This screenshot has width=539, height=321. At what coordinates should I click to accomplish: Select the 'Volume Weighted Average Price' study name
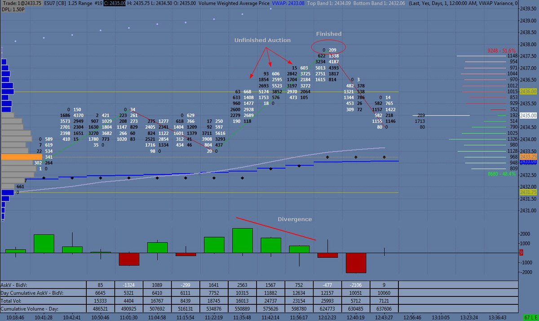[x=234, y=3]
